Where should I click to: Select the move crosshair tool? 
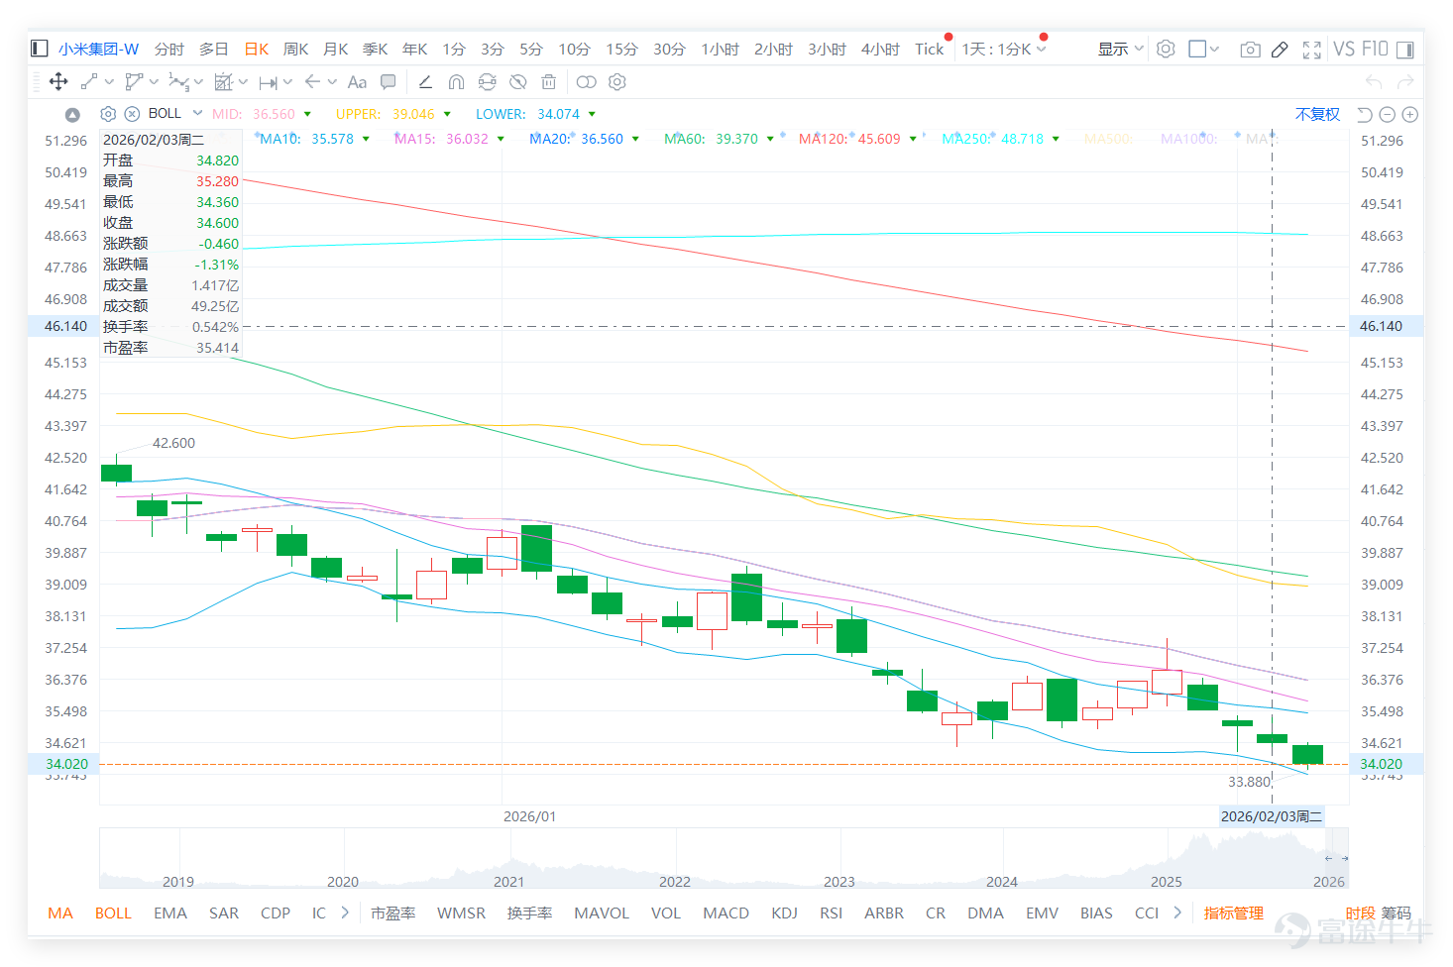pos(58,82)
